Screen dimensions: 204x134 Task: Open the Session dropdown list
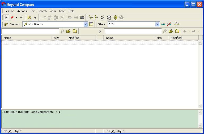coord(86,24)
